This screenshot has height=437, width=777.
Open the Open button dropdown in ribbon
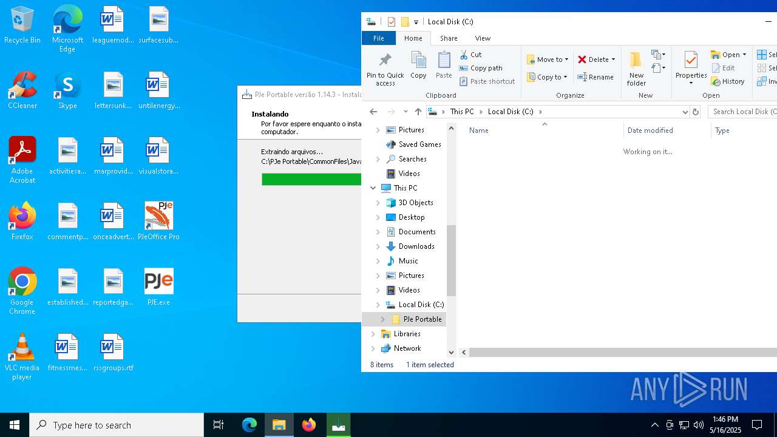(x=744, y=55)
